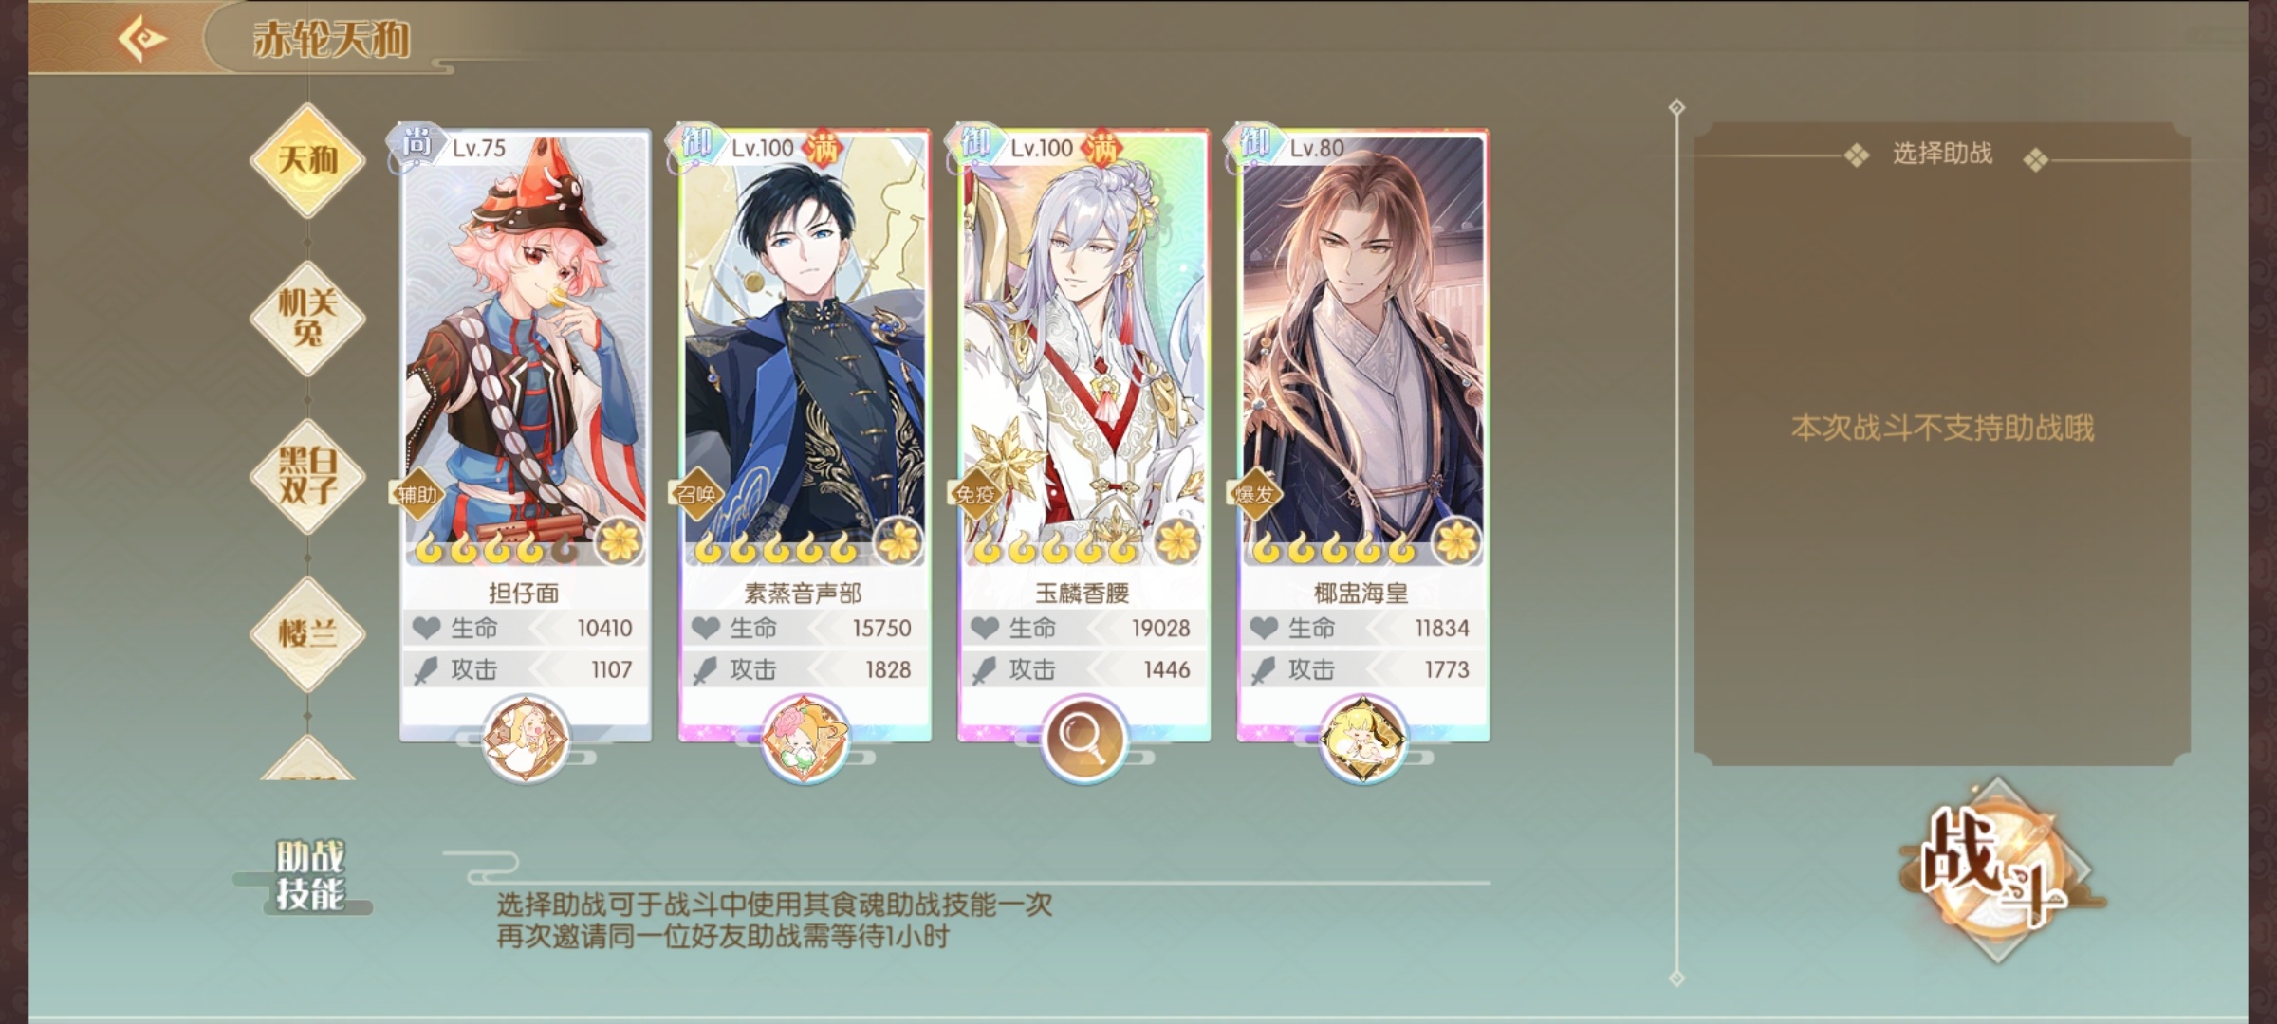Go back using the arrow icon

tap(142, 40)
